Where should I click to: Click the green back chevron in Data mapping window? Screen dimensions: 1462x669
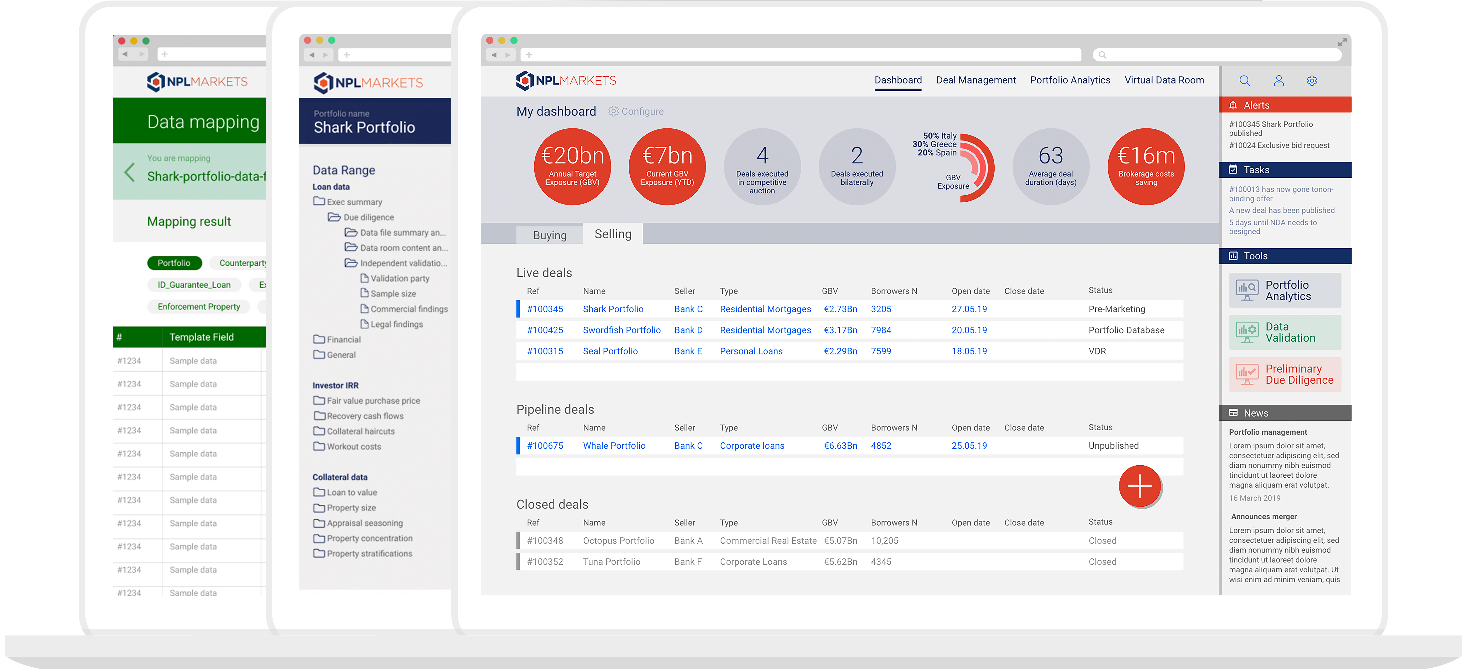click(x=129, y=172)
